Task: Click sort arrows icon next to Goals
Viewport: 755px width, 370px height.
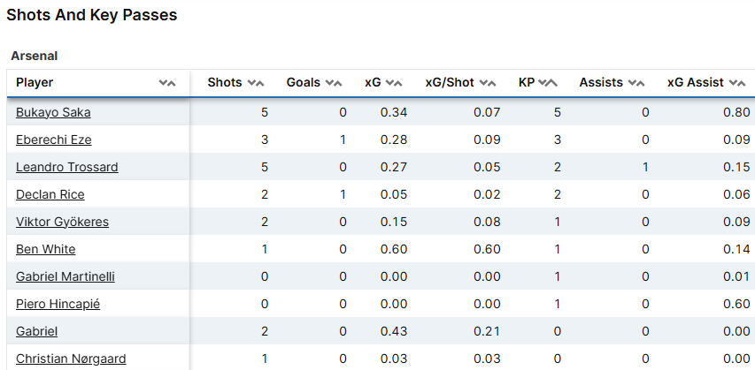Action: (x=334, y=83)
